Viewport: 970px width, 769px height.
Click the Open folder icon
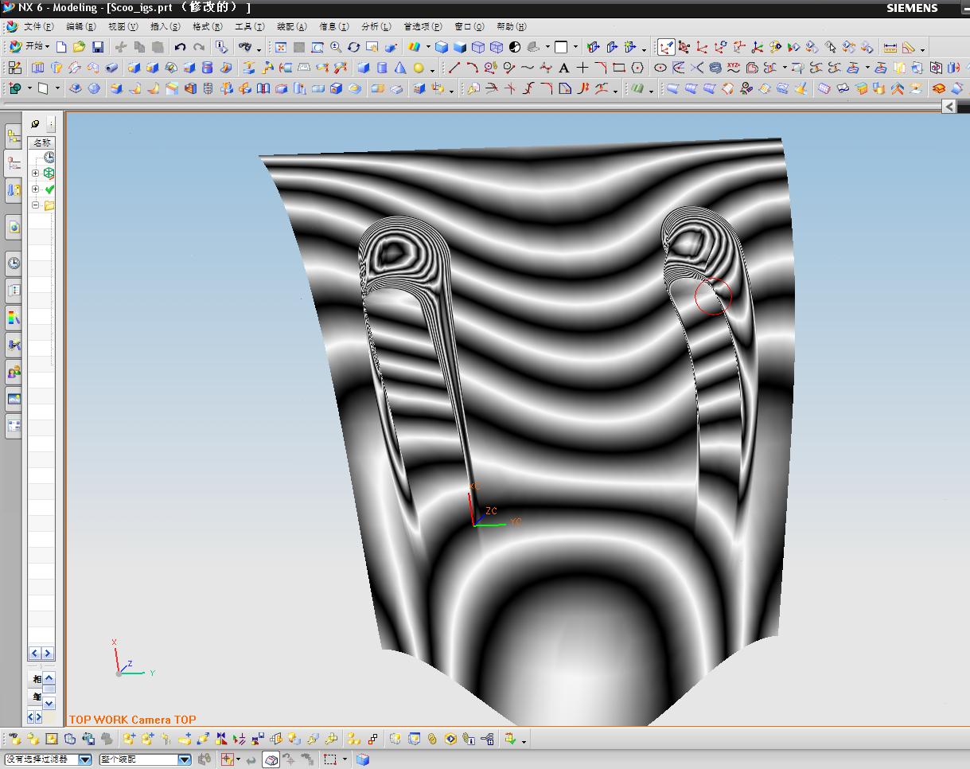(80, 47)
